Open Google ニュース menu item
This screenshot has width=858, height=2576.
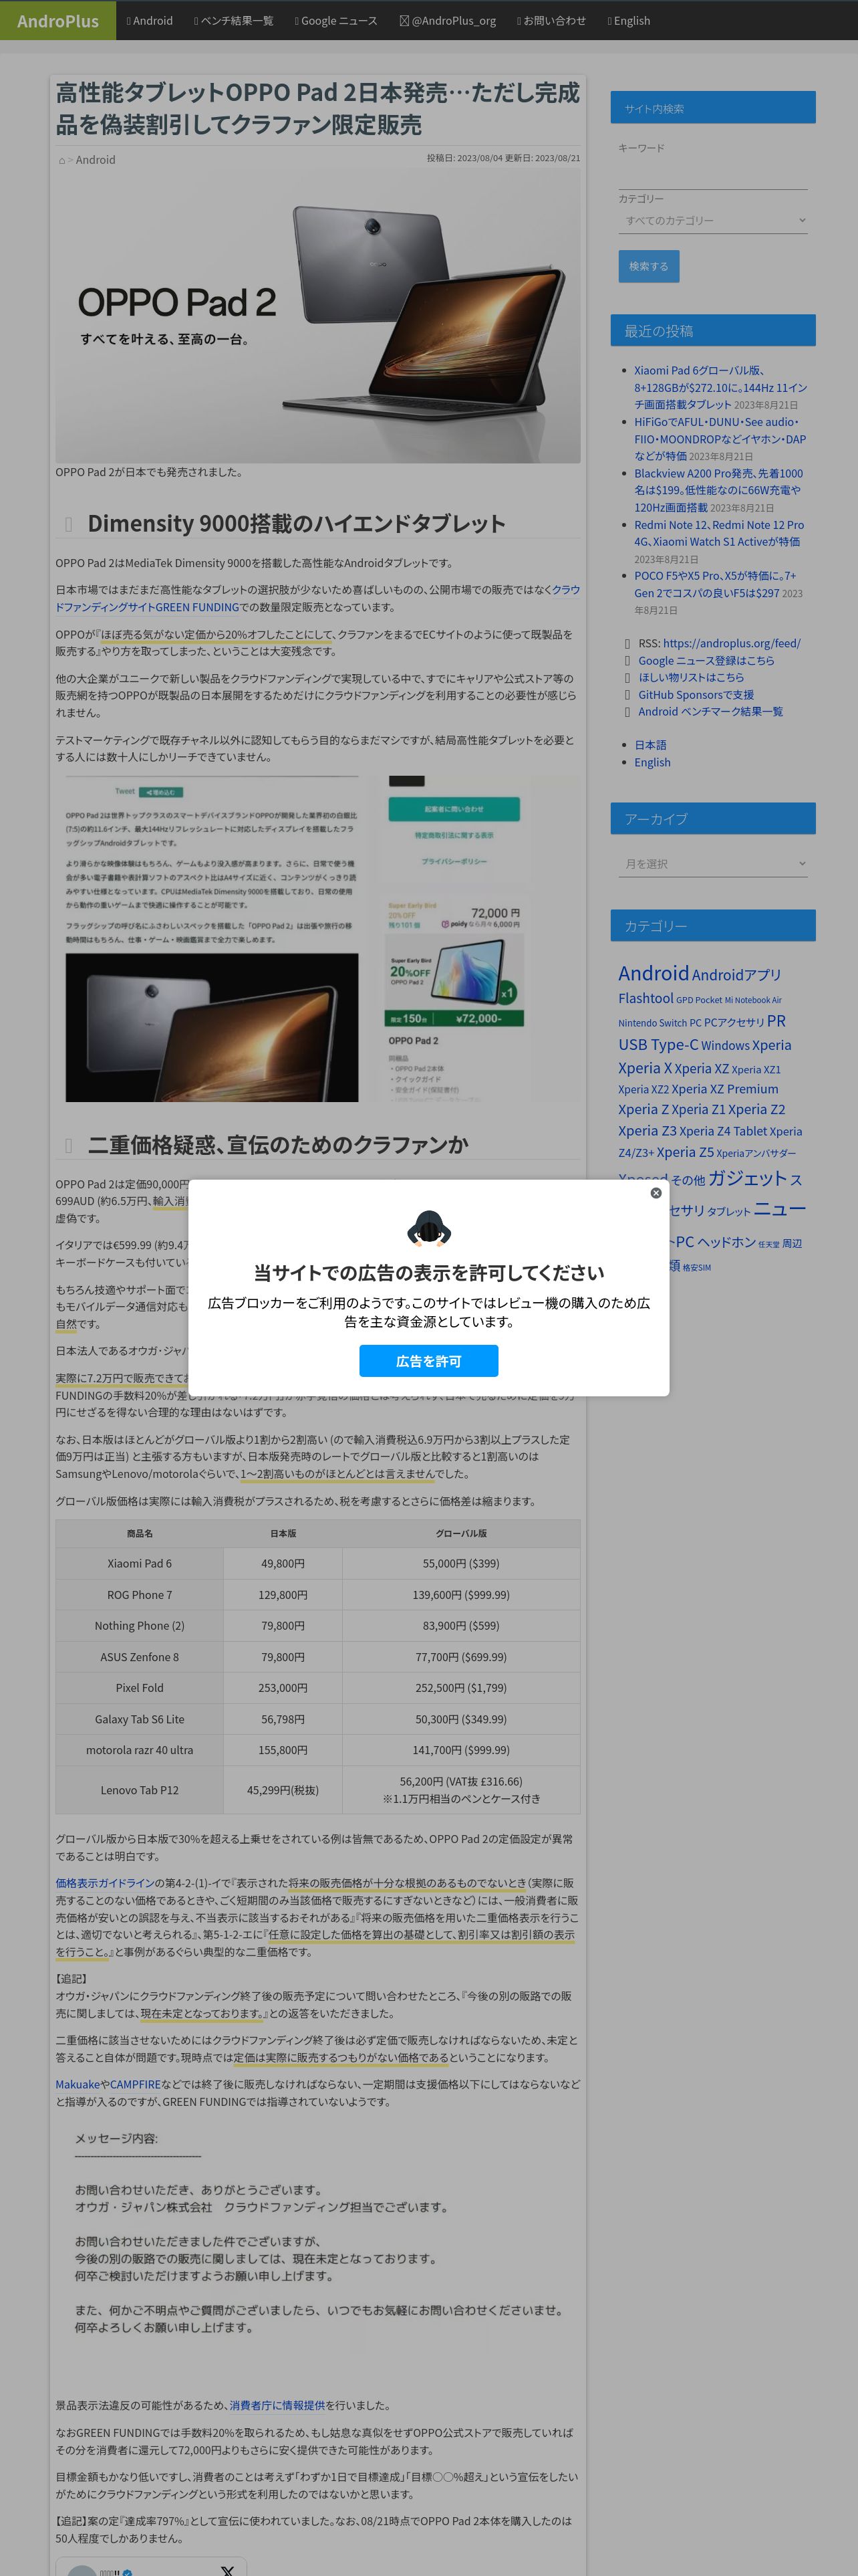[337, 21]
